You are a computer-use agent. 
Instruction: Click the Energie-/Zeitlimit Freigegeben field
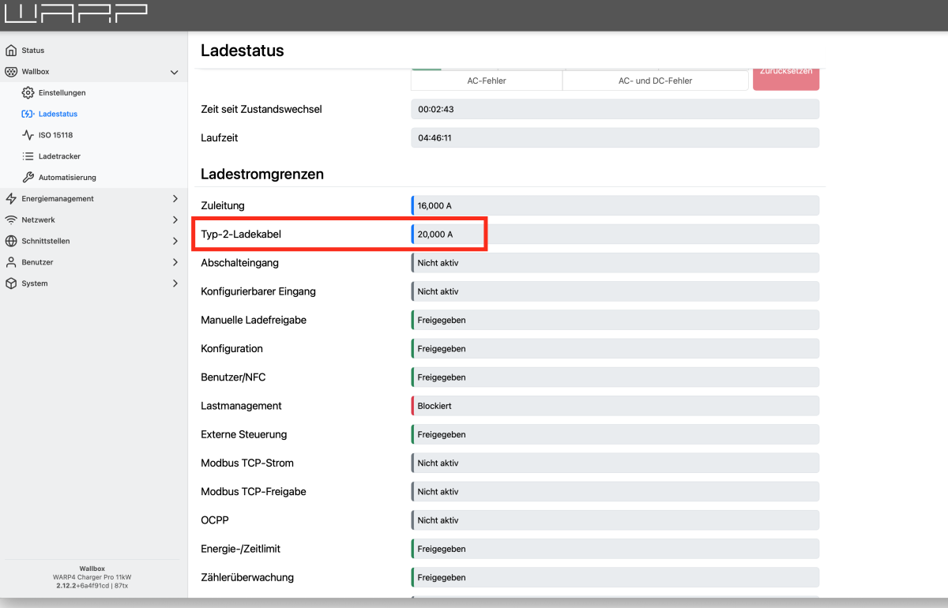point(615,549)
